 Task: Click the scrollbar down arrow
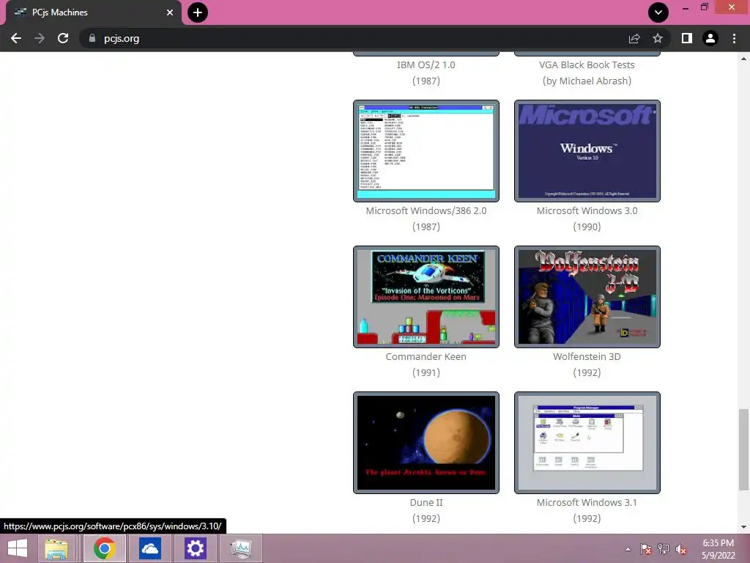(x=743, y=527)
